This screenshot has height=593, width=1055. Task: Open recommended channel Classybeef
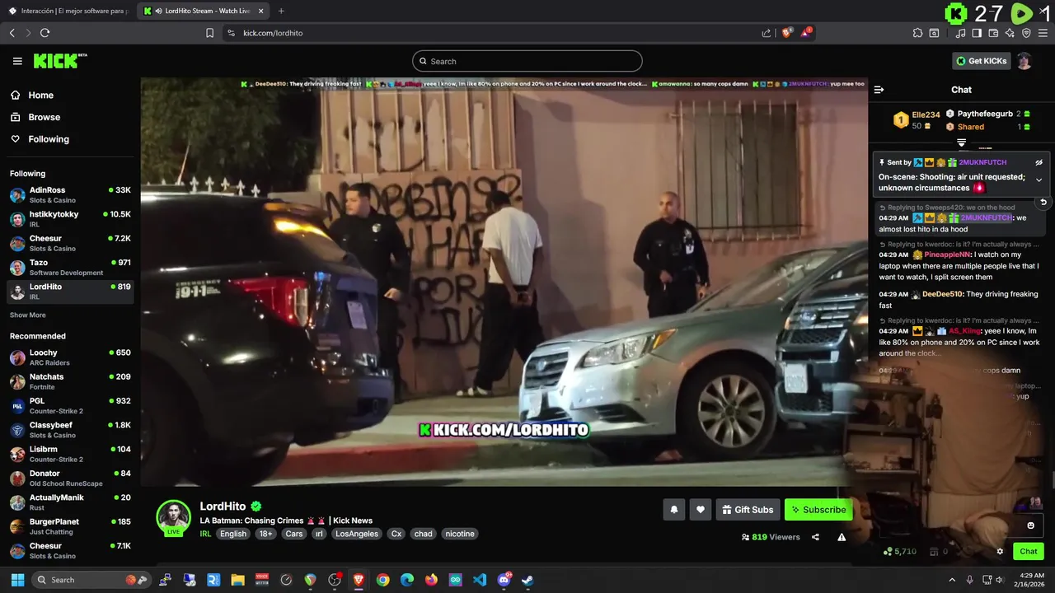[70, 429]
